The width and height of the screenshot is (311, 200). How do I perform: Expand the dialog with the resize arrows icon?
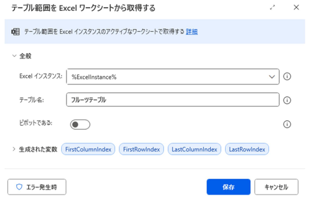[272, 8]
